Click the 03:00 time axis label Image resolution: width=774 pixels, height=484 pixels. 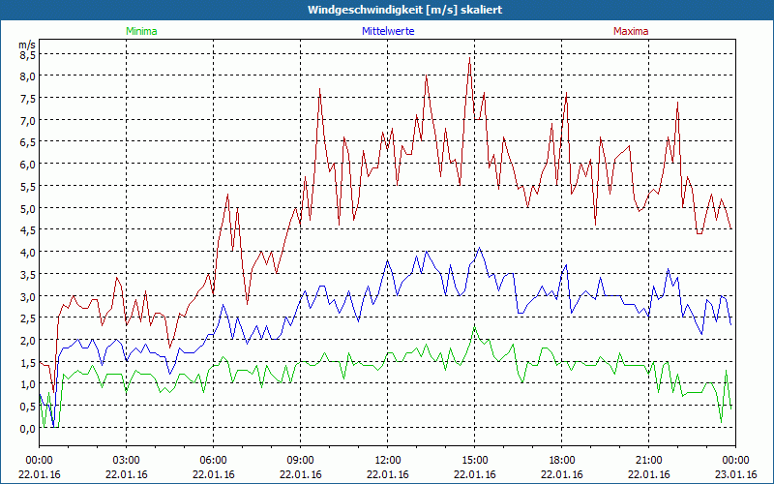(x=127, y=460)
